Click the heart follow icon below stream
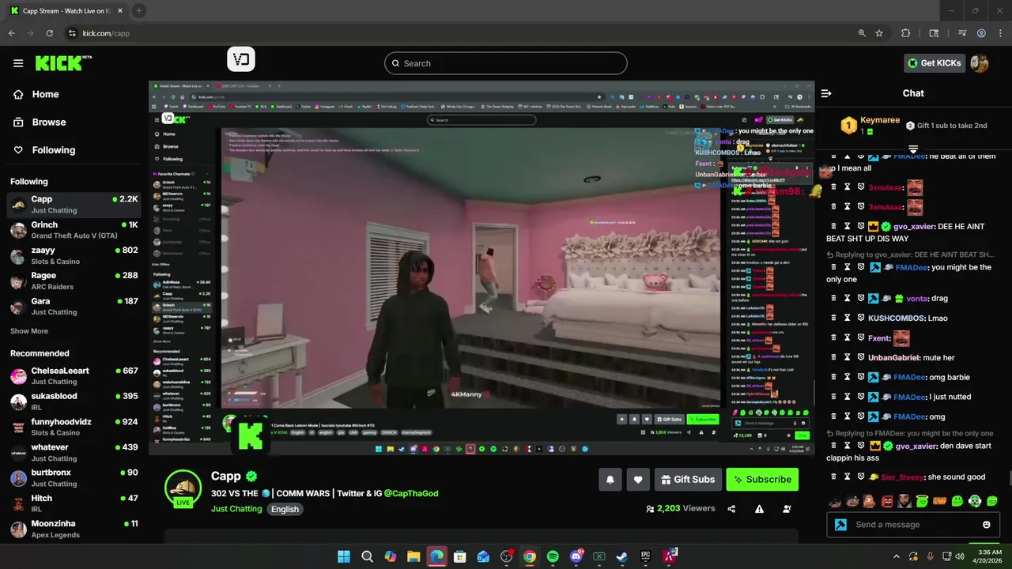 (638, 480)
